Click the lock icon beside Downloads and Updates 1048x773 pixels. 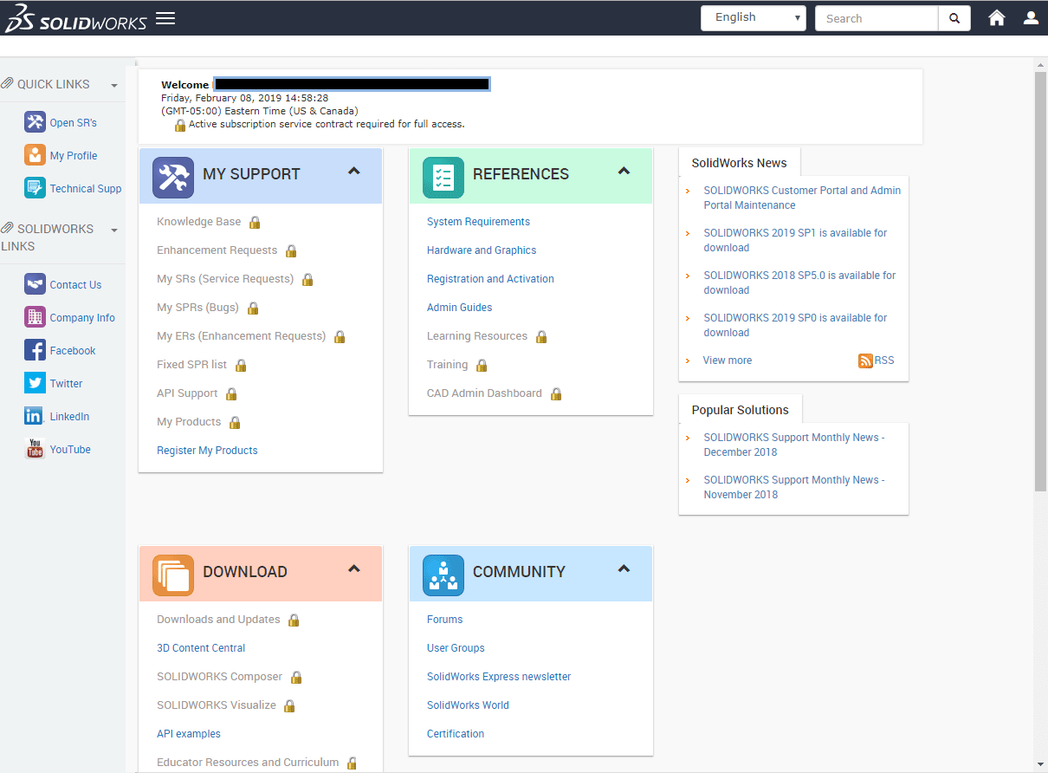pyautogui.click(x=294, y=620)
